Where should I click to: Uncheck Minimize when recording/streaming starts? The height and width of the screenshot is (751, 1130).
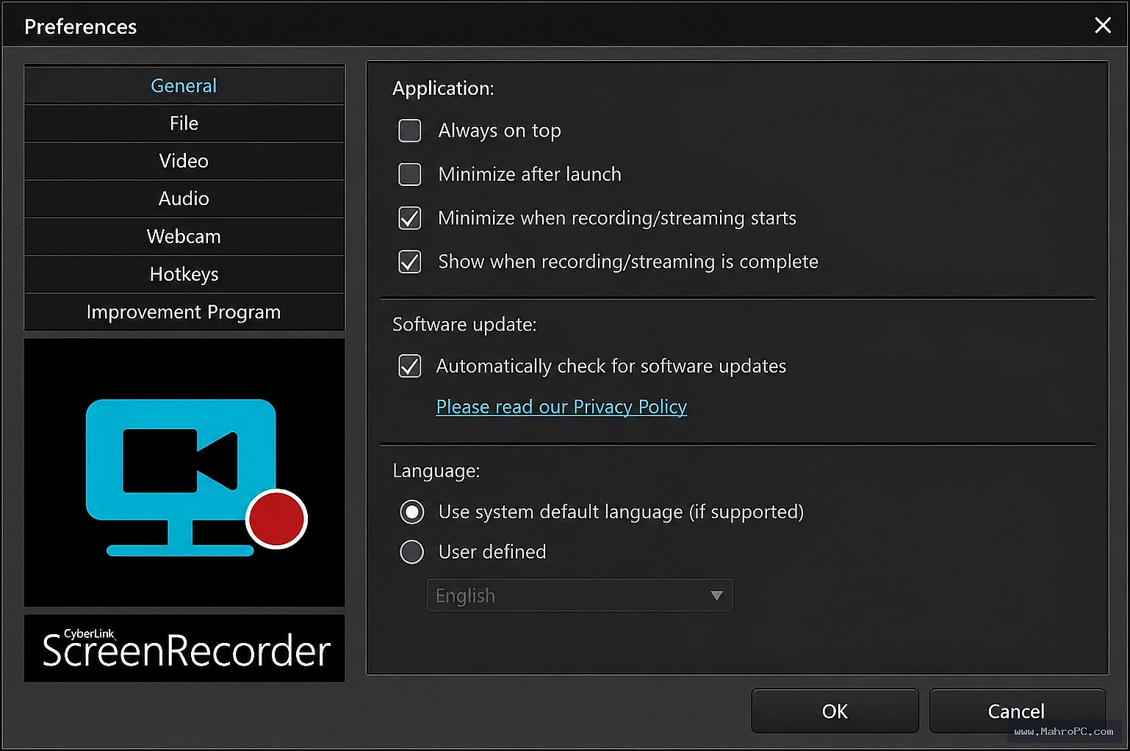point(410,218)
